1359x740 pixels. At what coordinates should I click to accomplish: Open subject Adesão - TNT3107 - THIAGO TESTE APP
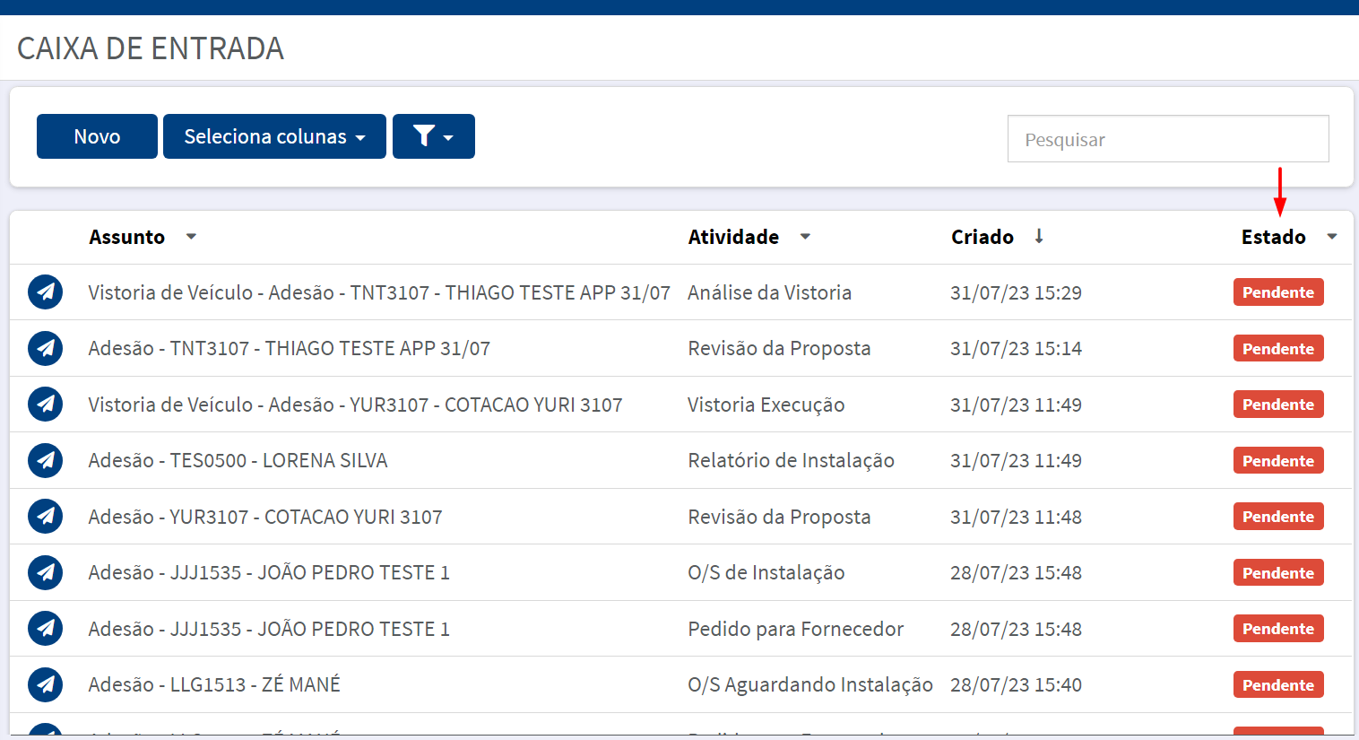[290, 348]
